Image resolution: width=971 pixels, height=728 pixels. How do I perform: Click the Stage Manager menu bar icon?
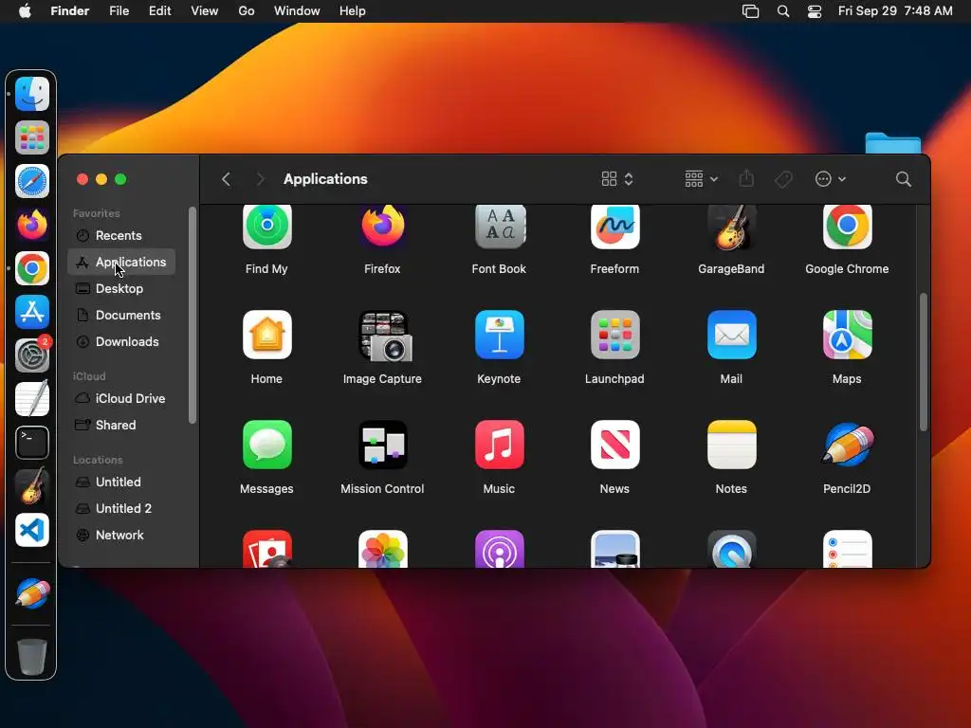(751, 11)
